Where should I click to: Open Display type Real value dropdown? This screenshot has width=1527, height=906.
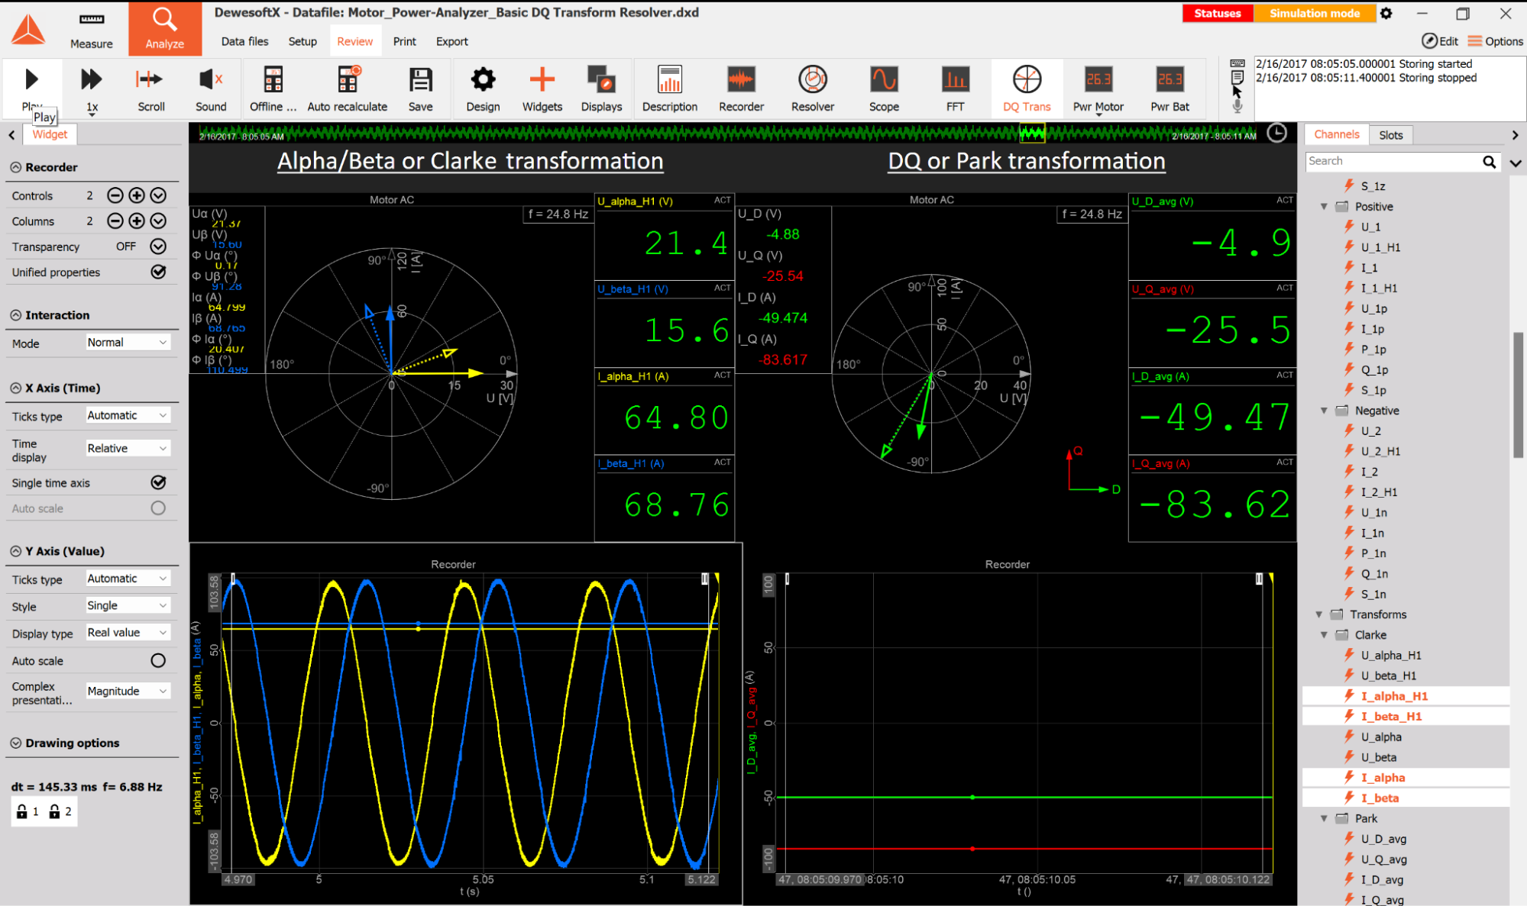click(x=128, y=633)
